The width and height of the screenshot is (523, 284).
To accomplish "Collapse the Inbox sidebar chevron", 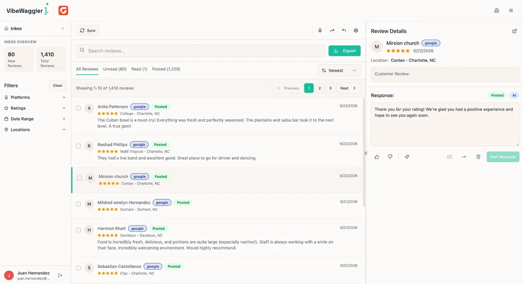I will (63, 28).
